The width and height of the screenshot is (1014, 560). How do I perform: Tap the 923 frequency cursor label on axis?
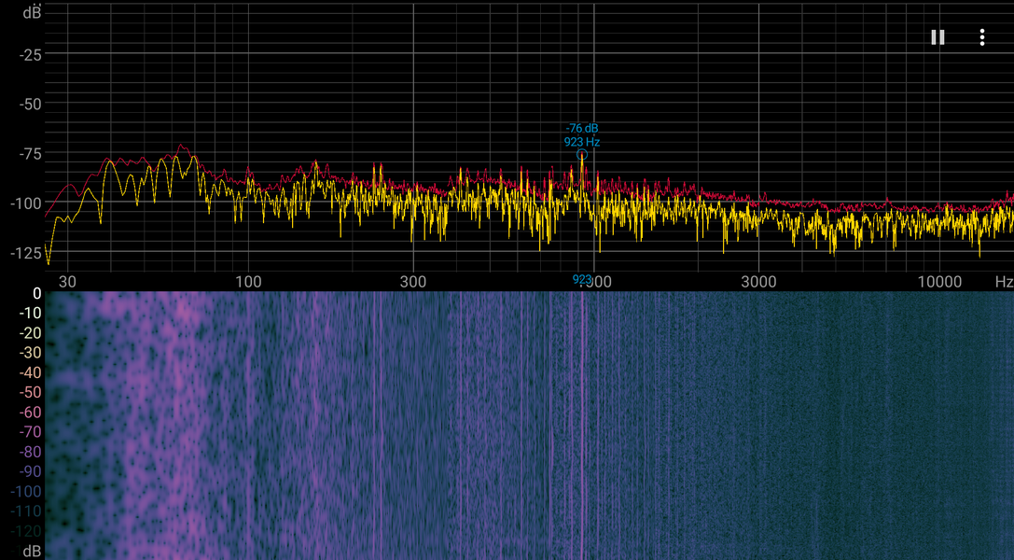pyautogui.click(x=582, y=279)
